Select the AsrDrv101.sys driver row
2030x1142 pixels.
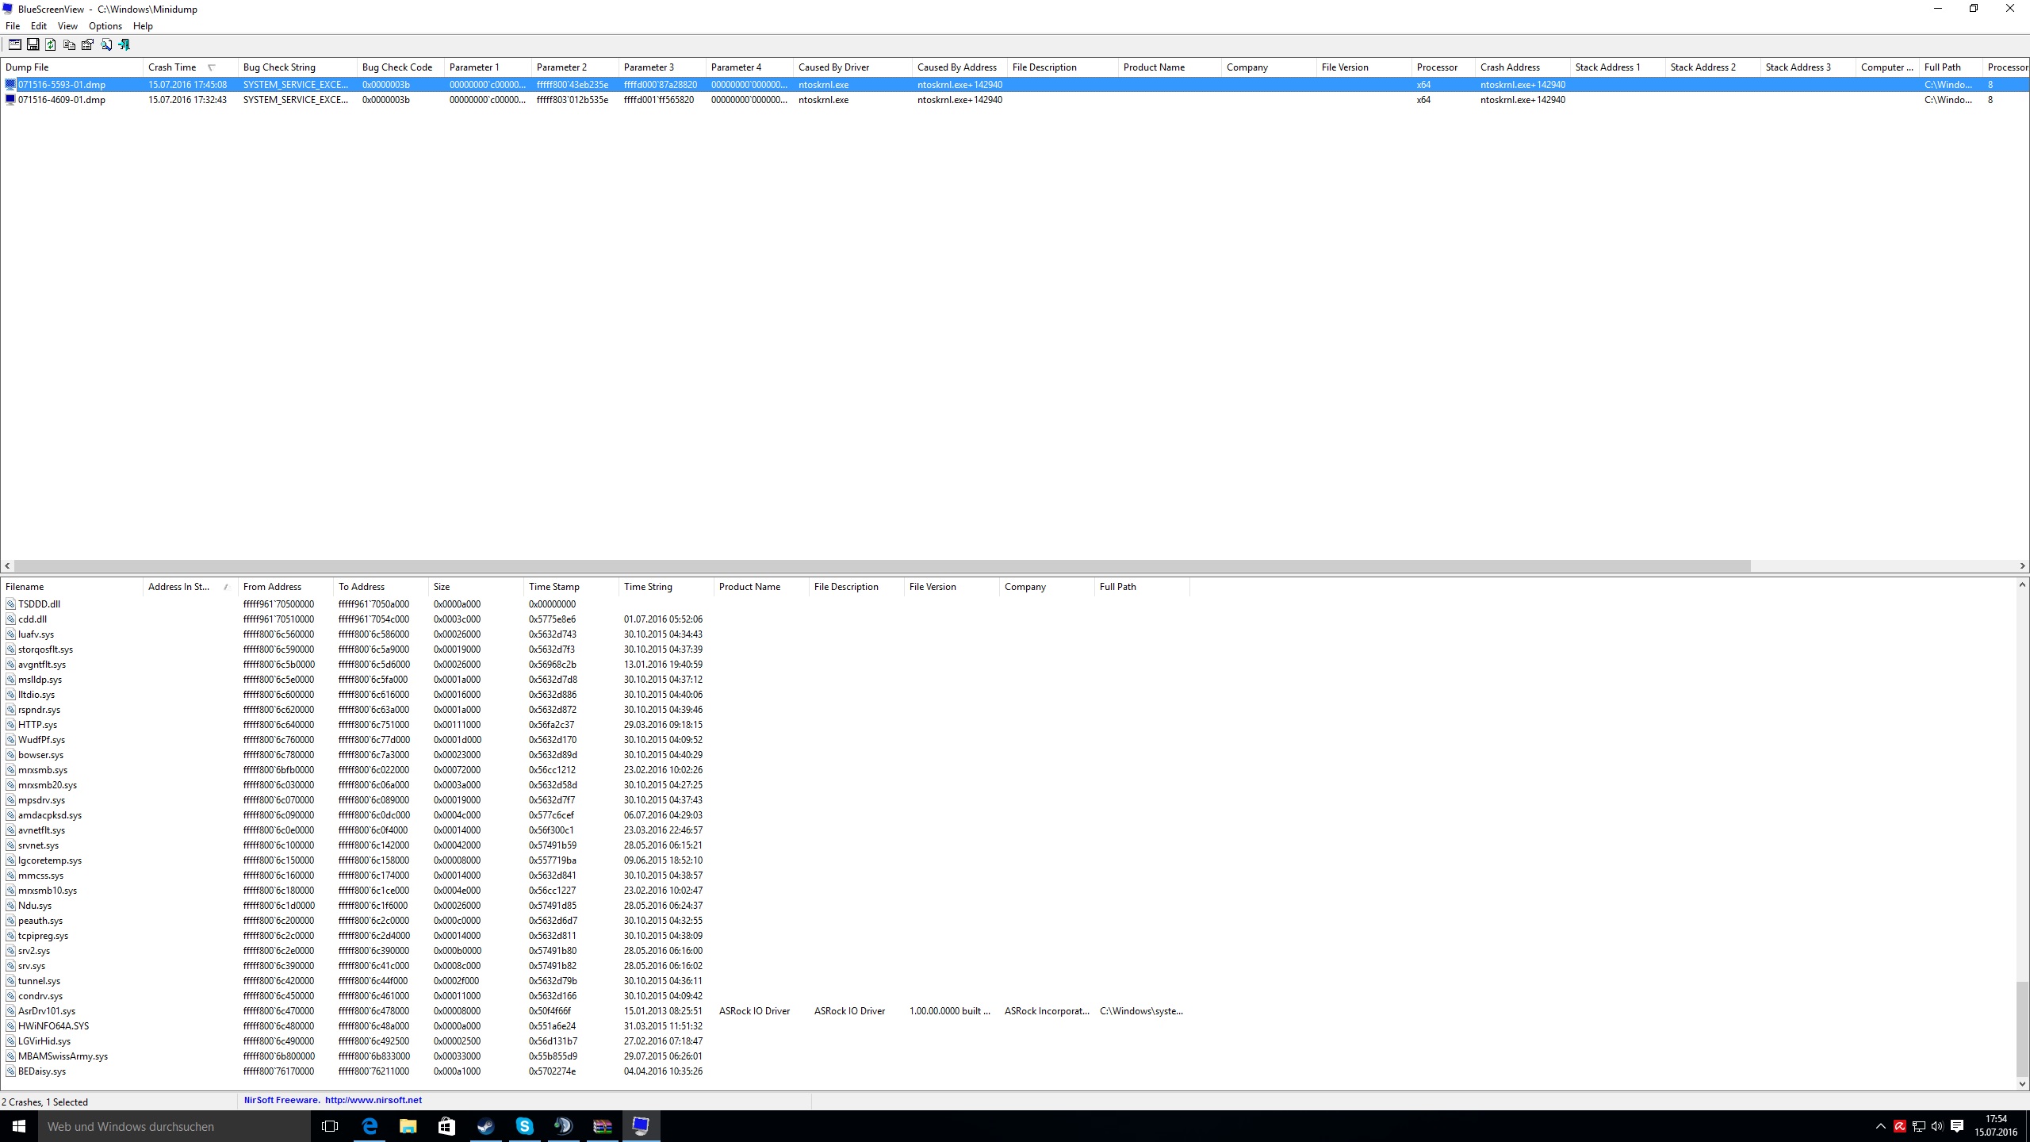47,1011
